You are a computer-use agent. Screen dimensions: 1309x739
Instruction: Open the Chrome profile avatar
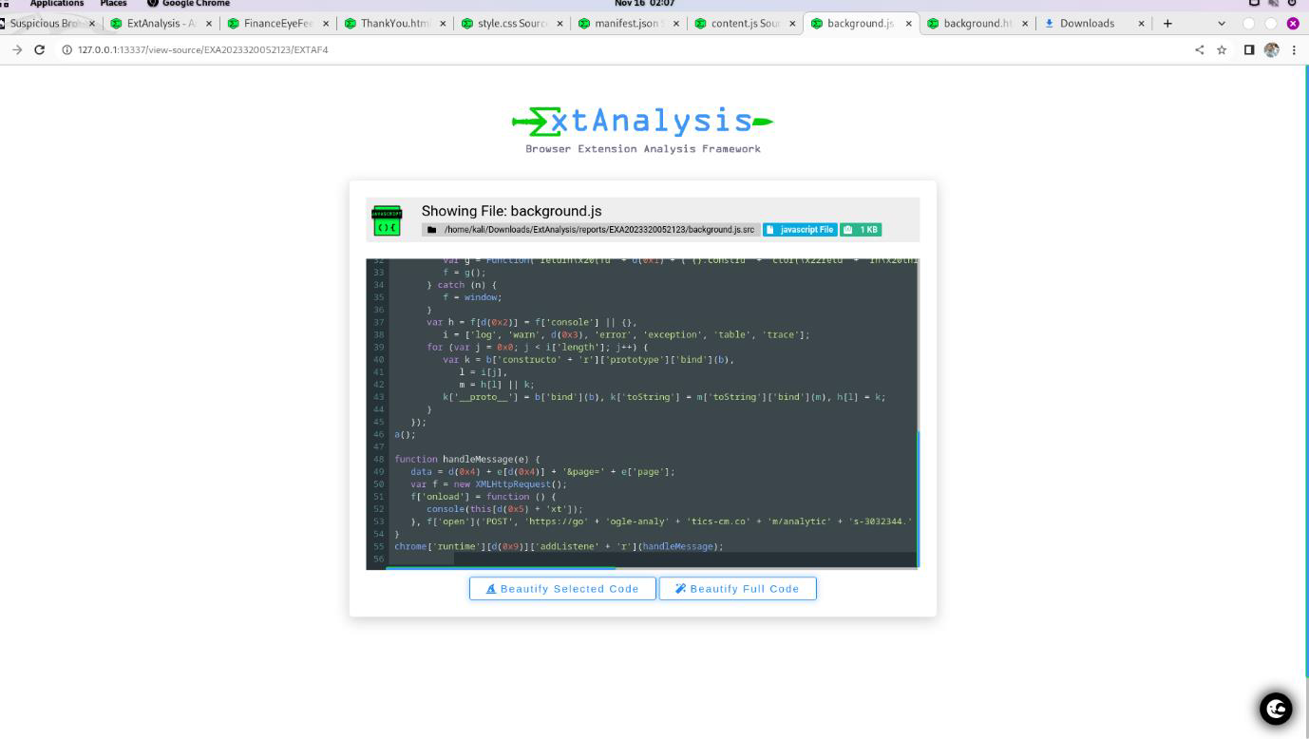pyautogui.click(x=1271, y=50)
